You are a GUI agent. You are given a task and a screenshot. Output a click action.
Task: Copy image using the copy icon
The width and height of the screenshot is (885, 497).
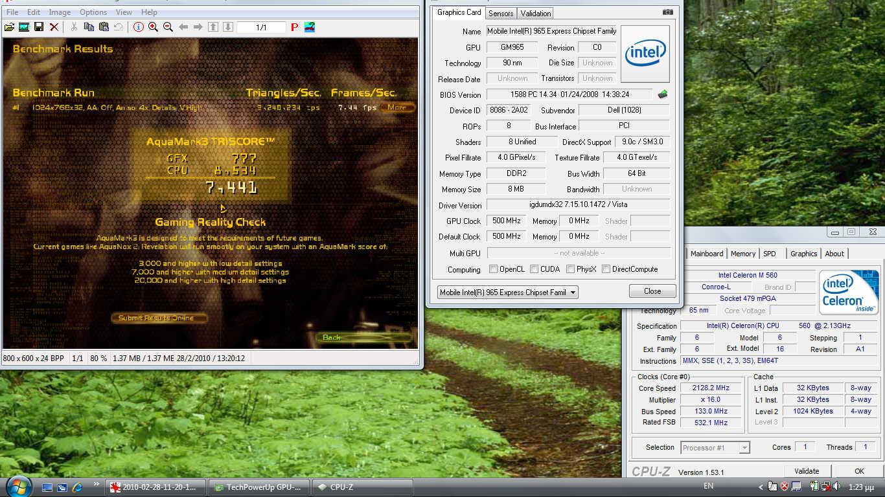pos(89,27)
